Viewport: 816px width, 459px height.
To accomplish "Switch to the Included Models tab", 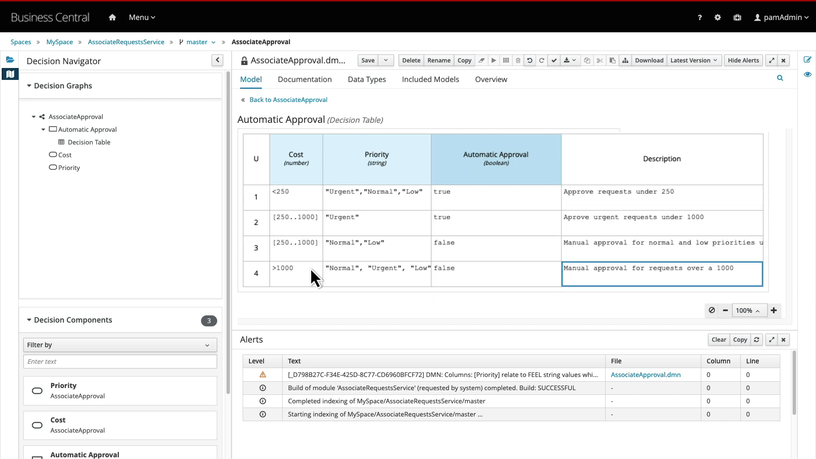I will tap(431, 79).
